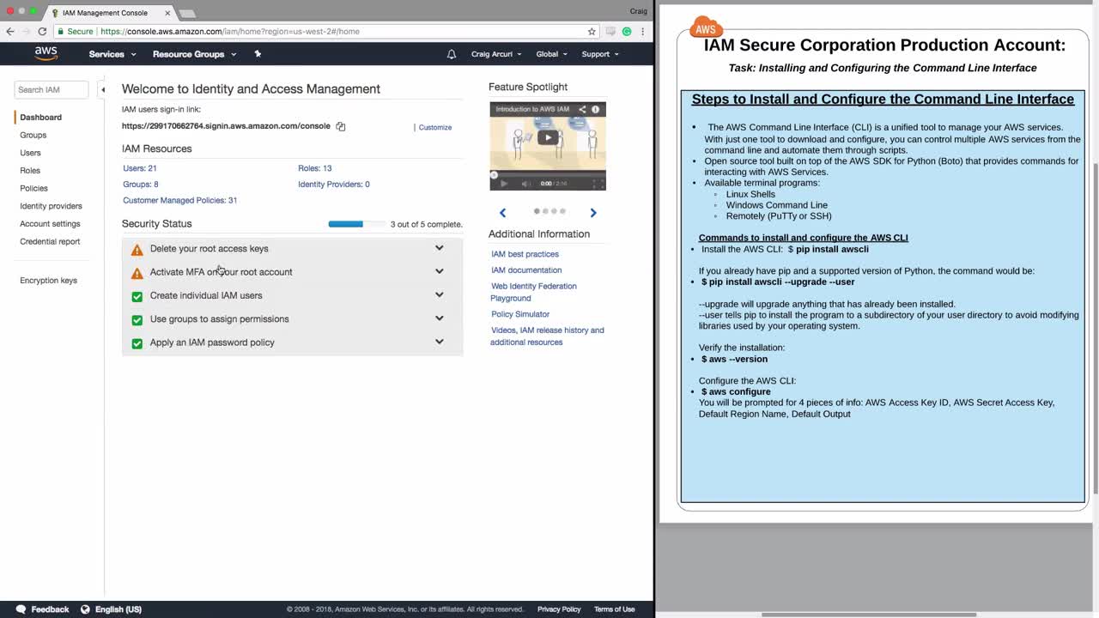
Task: Expand Activate MFA on your root account
Action: (440, 271)
